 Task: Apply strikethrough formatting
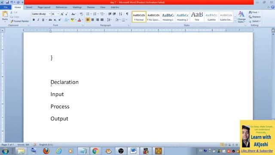coord(50,20)
